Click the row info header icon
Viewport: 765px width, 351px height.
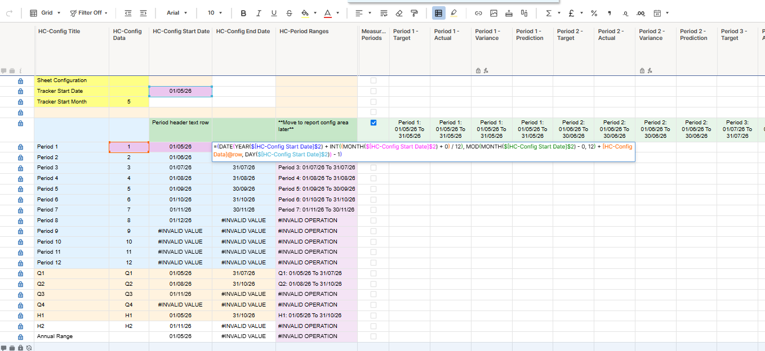pos(20,71)
